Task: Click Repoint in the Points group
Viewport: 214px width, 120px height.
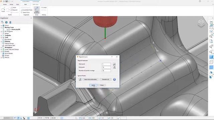Action: point(14,10)
